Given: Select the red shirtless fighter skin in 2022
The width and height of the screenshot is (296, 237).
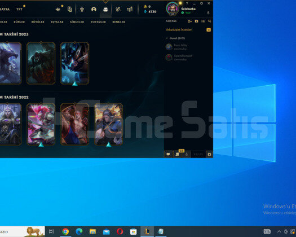Looking at the screenshot, I should point(75,124).
